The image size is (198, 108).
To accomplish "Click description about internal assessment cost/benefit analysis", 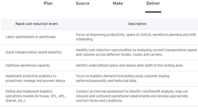I will click(132, 96).
